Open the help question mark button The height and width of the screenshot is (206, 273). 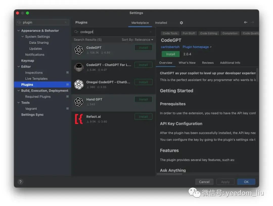[x=20, y=182]
